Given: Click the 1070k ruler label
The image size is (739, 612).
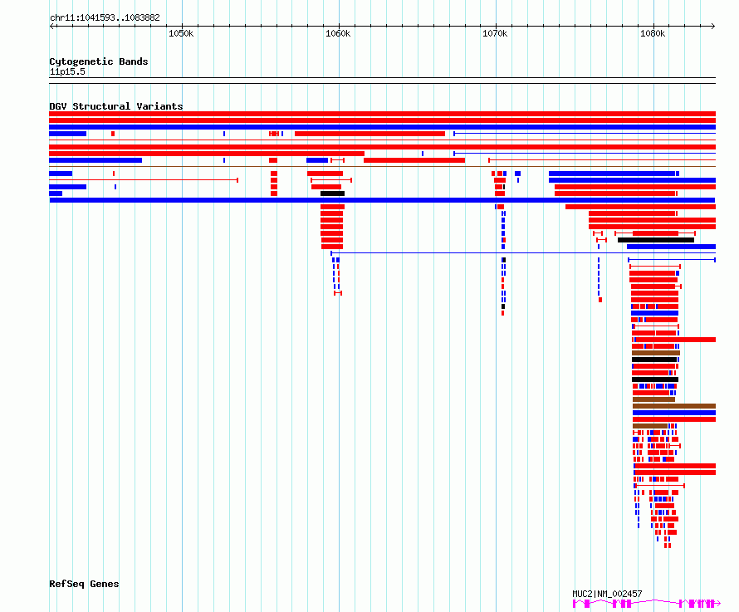Looking at the screenshot, I should (495, 33).
